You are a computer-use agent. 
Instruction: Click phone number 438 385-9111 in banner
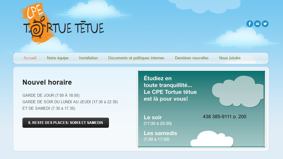click(x=224, y=117)
